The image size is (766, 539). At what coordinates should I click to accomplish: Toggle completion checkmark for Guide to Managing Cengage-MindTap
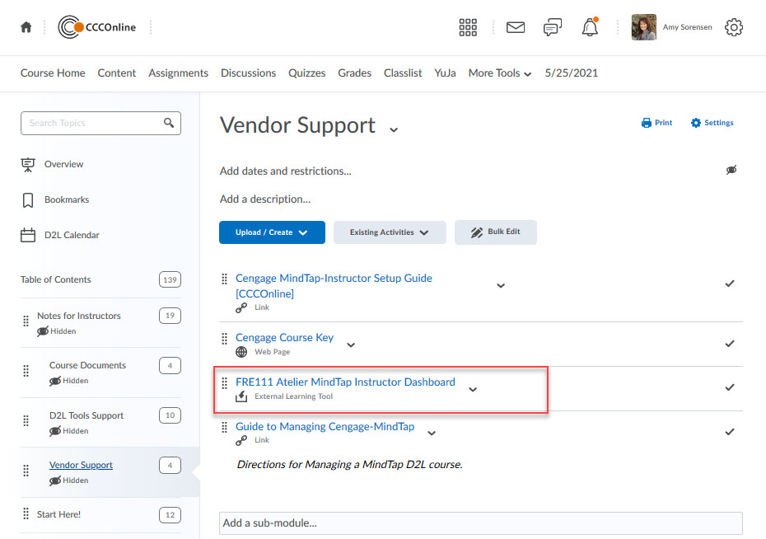730,432
